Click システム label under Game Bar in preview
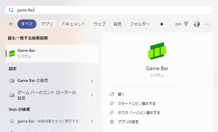 tap(157, 75)
